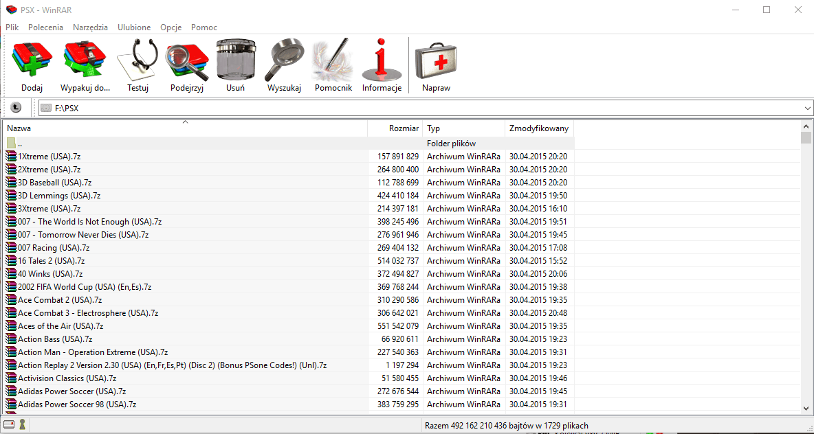The height and width of the screenshot is (434, 814).
Task: Show archive Informacje info icon
Action: point(382,59)
